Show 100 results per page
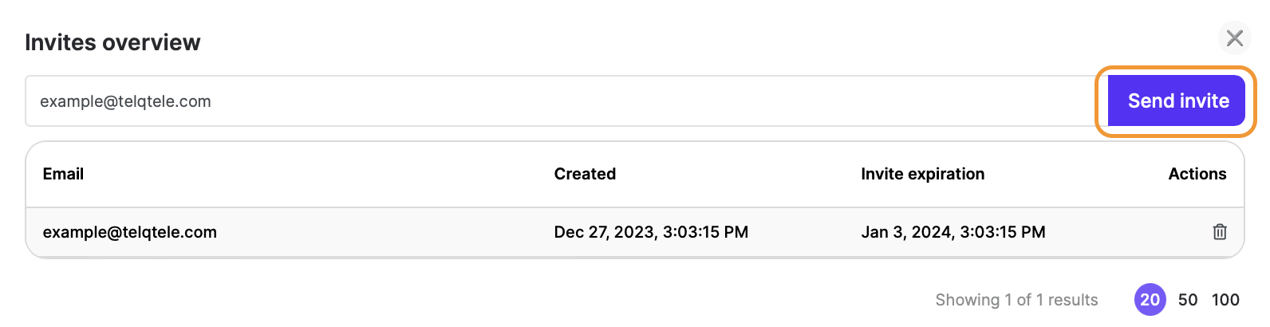1270x327 pixels. [1225, 300]
